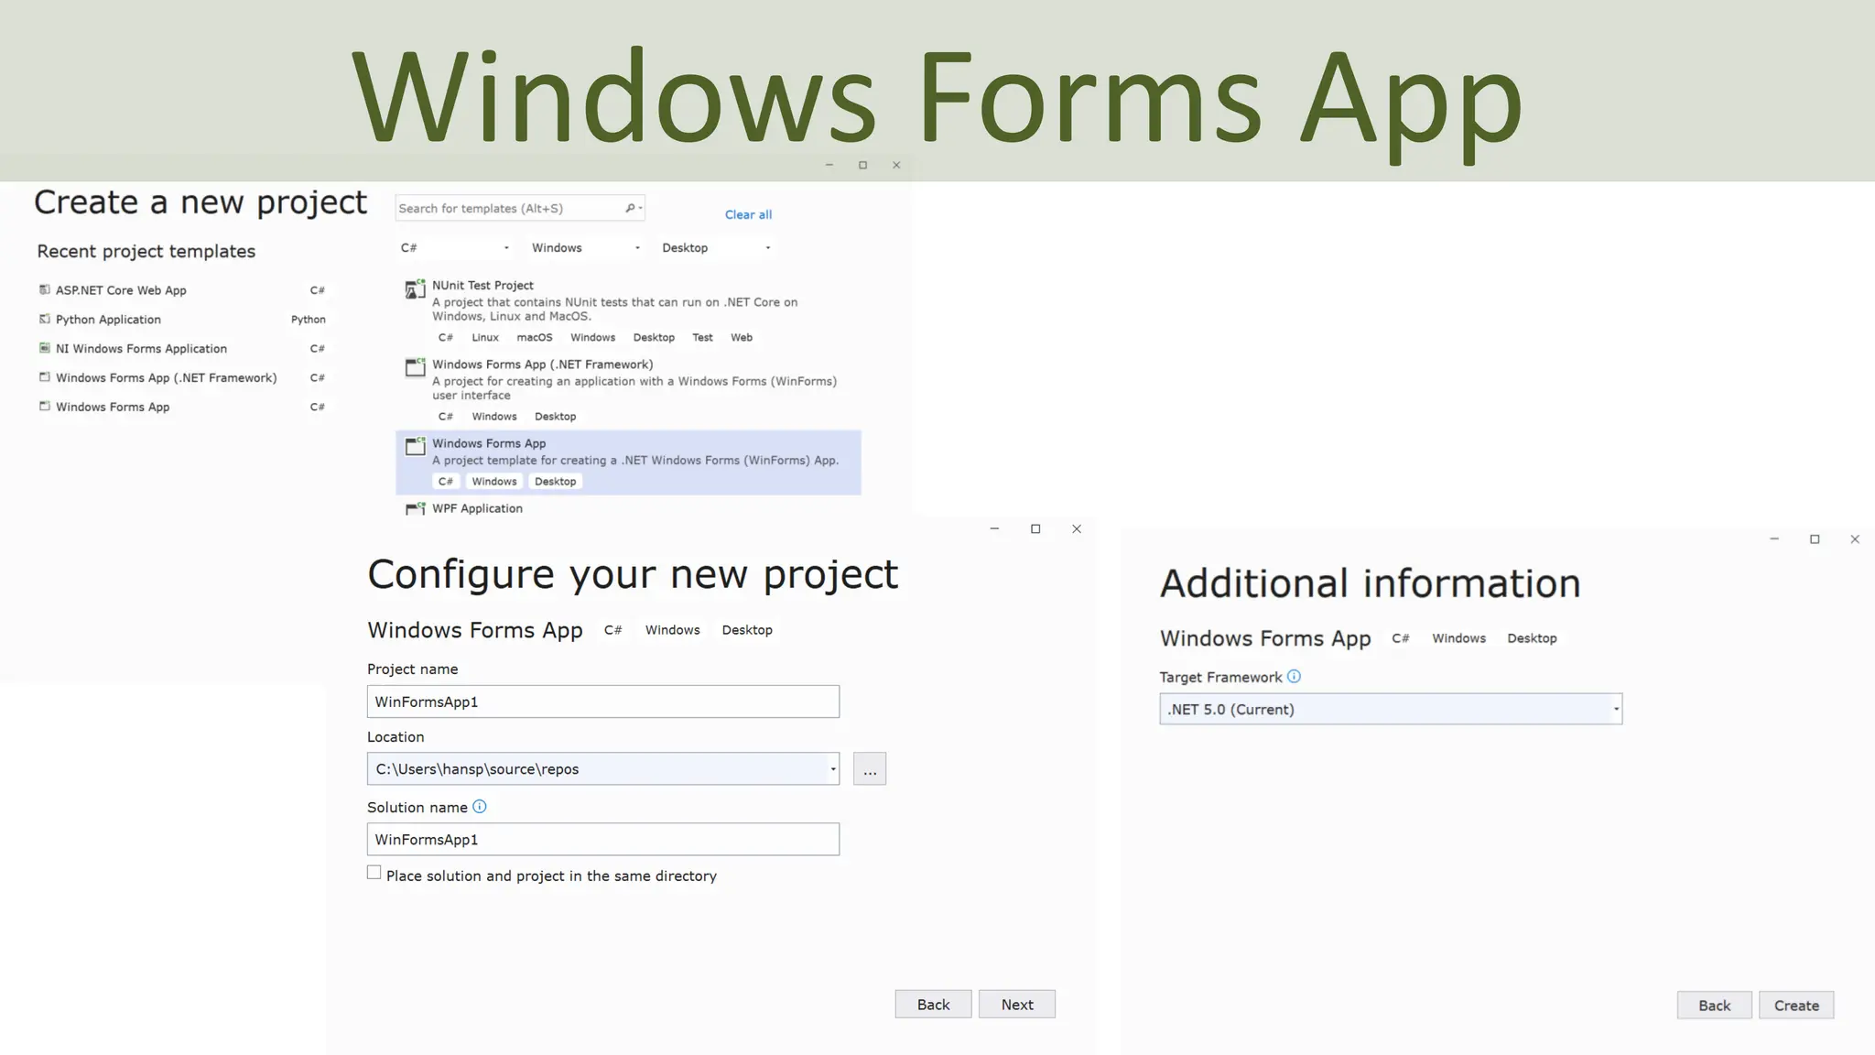Click the Windows Forms App (.NET Framework) recent icon
Screen dimensions: 1875x1055
44,377
